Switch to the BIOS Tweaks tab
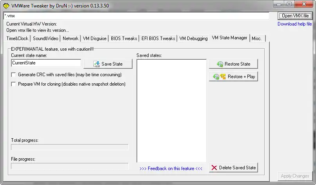The width and height of the screenshot is (316, 185). coord(124,38)
